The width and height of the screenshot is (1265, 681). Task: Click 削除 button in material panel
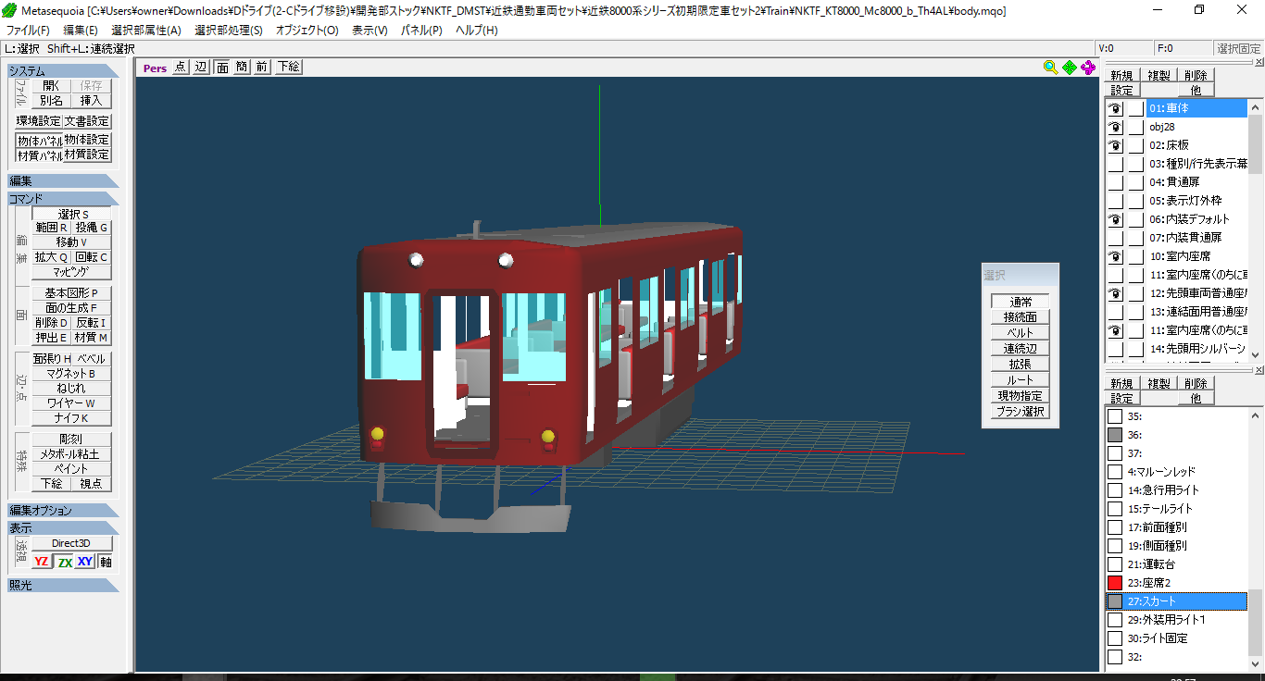[x=1196, y=384]
